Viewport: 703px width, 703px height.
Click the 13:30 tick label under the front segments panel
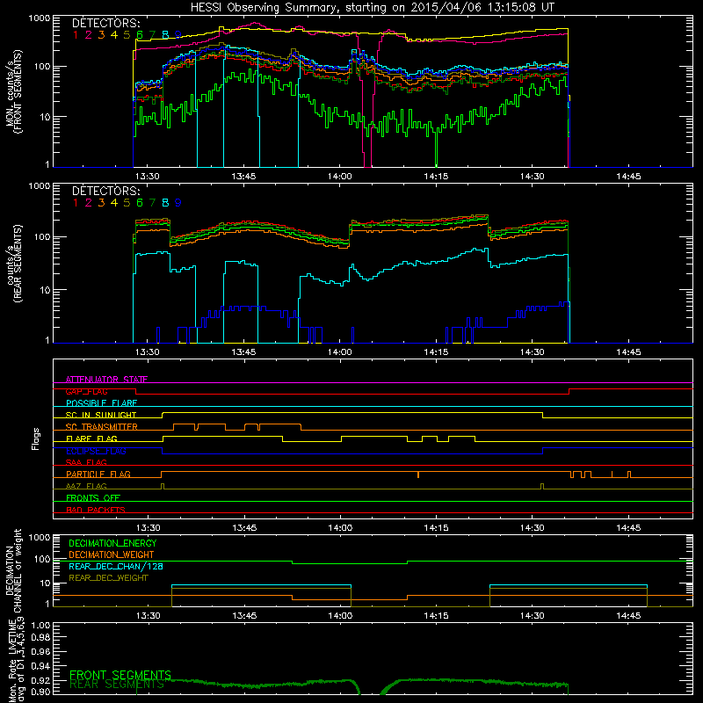pyautogui.click(x=148, y=177)
